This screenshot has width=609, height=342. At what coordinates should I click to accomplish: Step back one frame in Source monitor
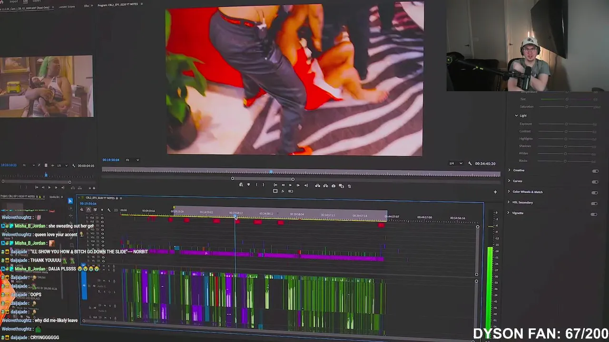tap(43, 188)
